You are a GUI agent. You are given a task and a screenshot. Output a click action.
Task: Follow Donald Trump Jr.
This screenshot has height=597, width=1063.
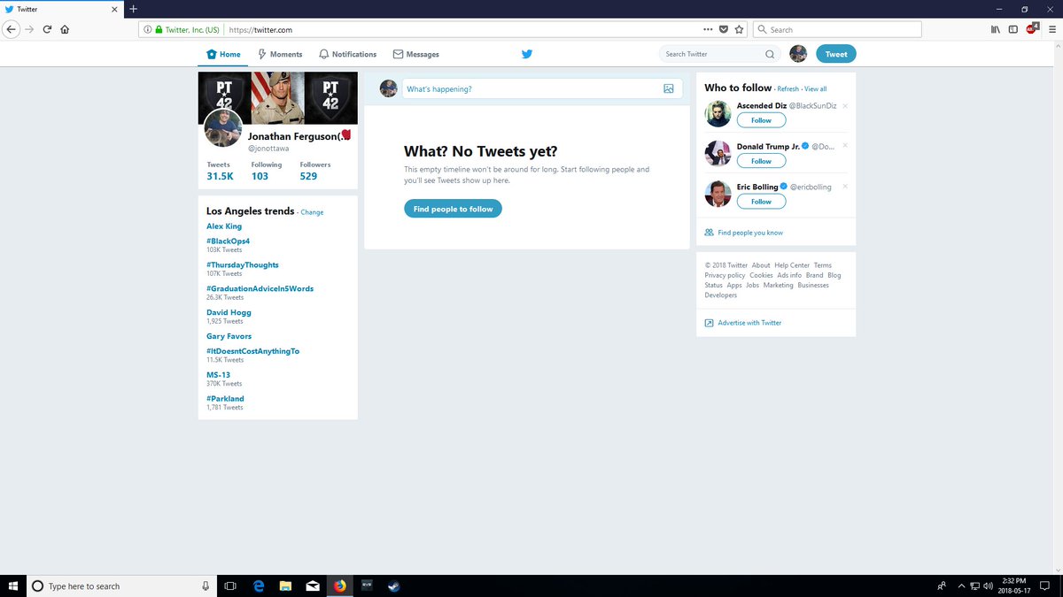click(x=761, y=161)
